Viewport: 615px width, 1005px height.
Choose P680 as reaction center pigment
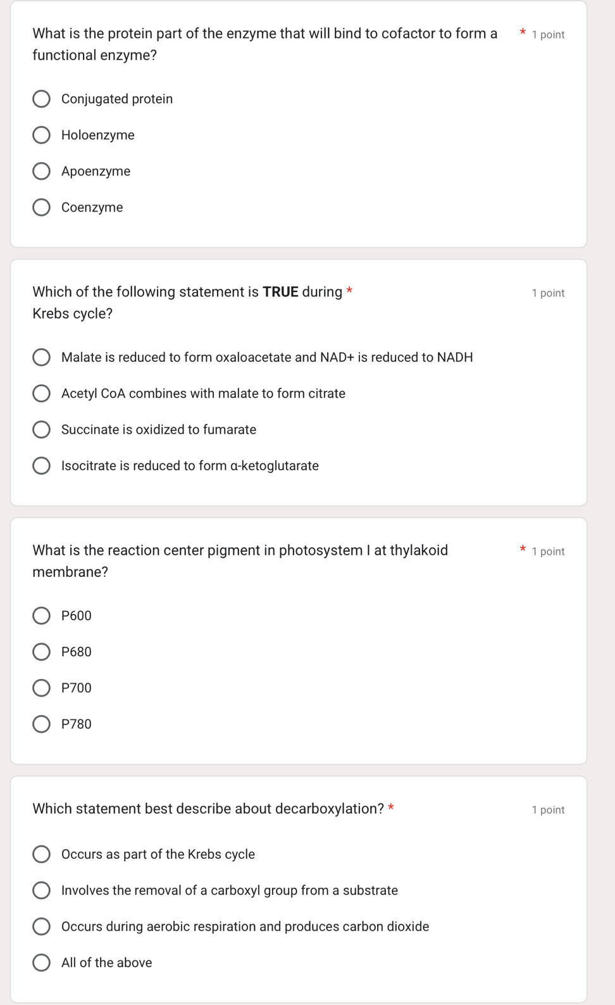(42, 652)
